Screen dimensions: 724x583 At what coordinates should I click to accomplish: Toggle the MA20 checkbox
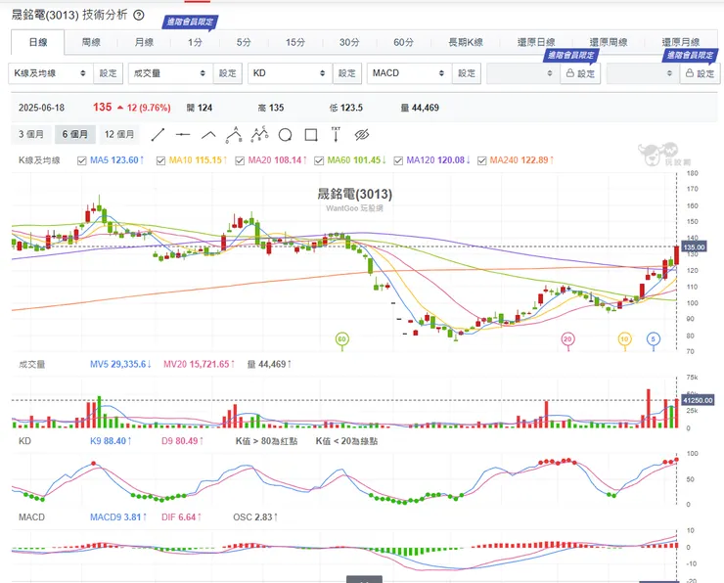click(240, 160)
